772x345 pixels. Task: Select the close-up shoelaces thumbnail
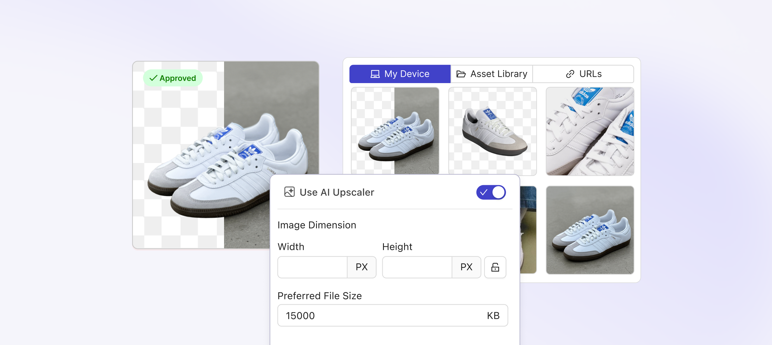(x=590, y=131)
